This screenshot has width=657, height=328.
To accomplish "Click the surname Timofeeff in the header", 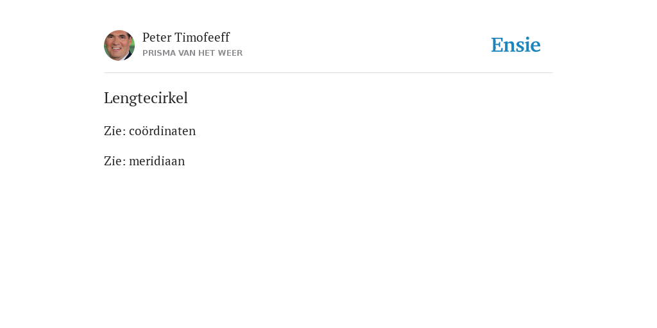I will tap(202, 38).
